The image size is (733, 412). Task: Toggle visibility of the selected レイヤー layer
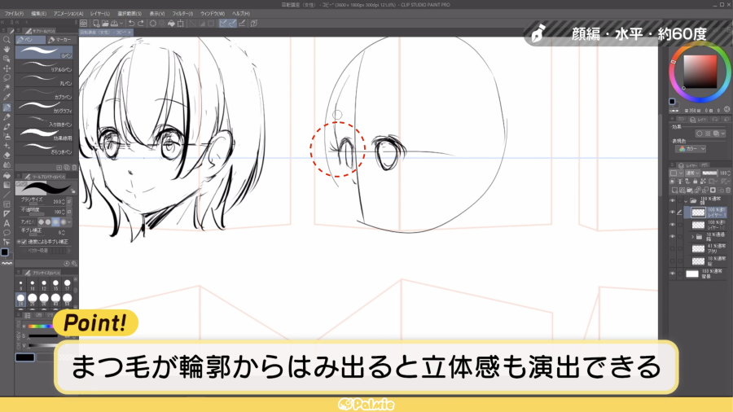click(x=673, y=213)
